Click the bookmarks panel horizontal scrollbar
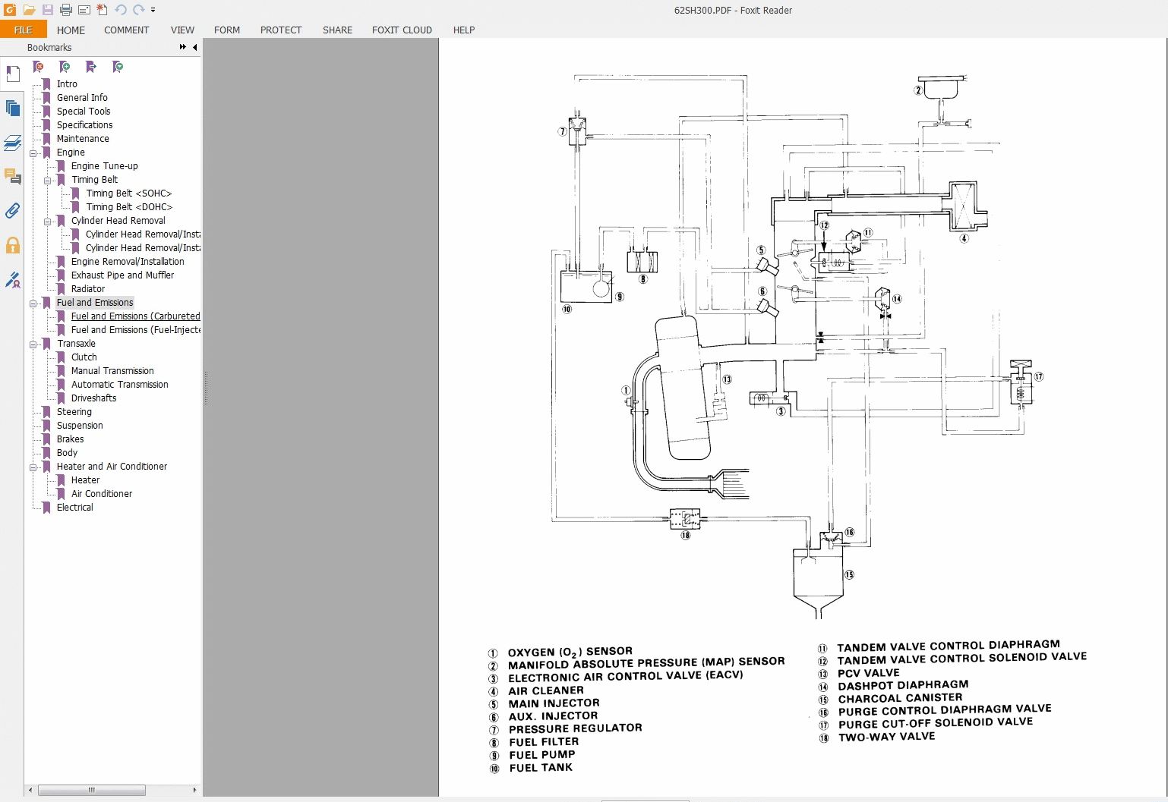Viewport: 1168px width, 802px height. click(91, 790)
